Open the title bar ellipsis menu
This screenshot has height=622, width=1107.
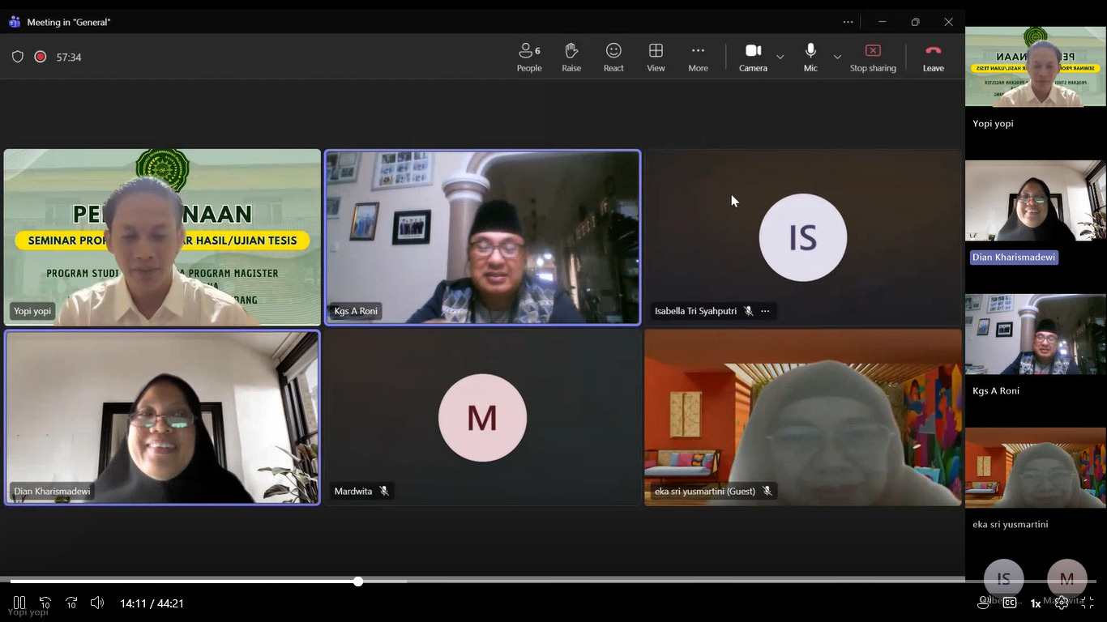pos(848,22)
